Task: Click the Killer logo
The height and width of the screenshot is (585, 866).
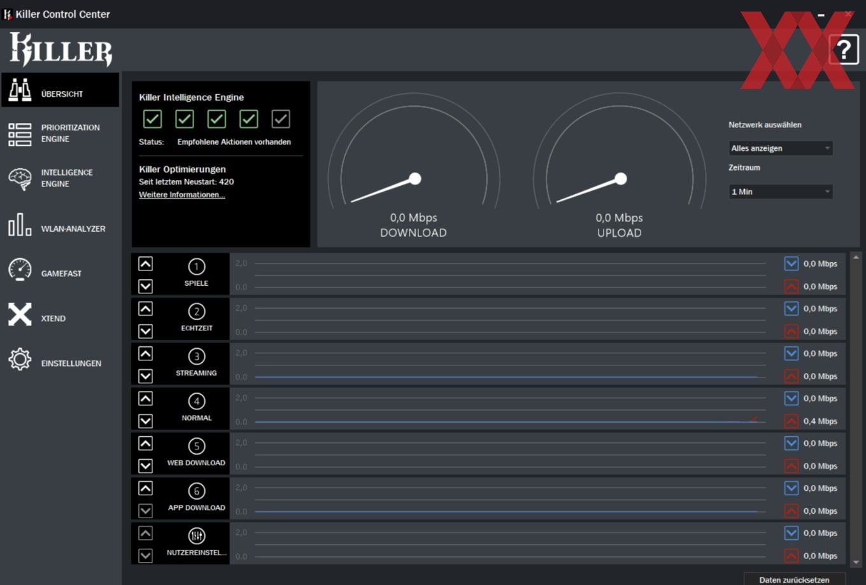Action: 61,49
